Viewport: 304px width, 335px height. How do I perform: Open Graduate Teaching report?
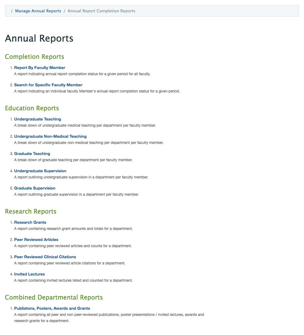point(32,153)
